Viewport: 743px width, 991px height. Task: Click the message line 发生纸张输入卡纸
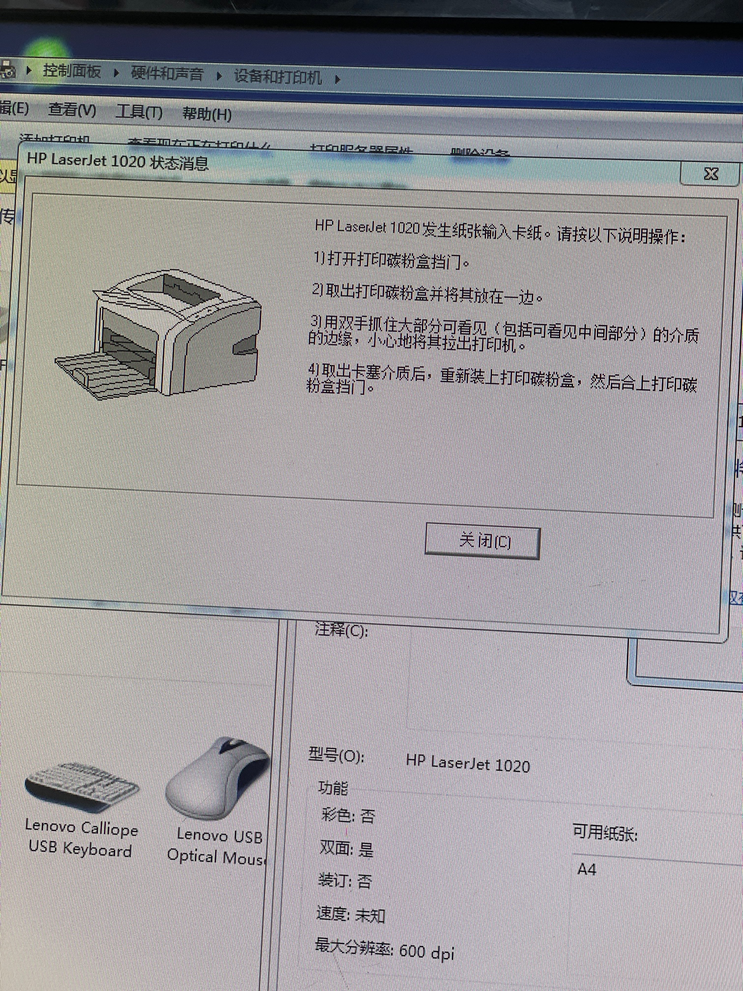(x=500, y=232)
